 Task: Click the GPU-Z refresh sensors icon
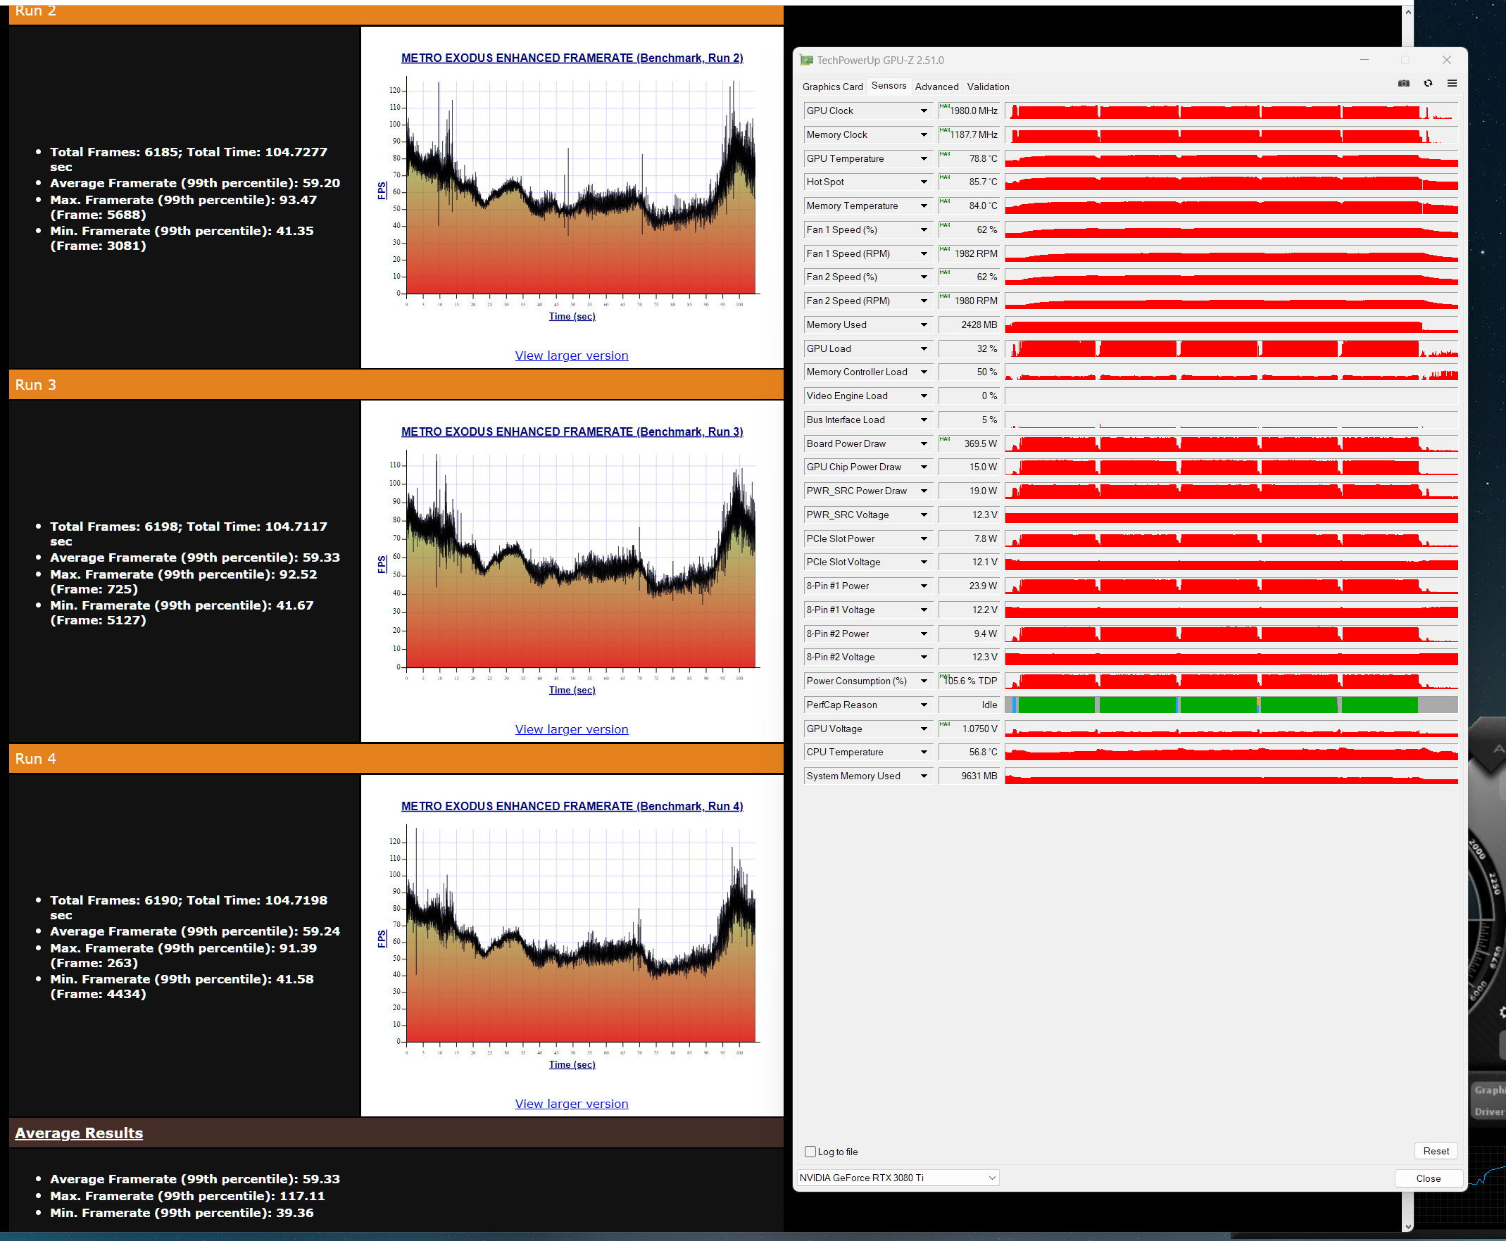coord(1427,84)
